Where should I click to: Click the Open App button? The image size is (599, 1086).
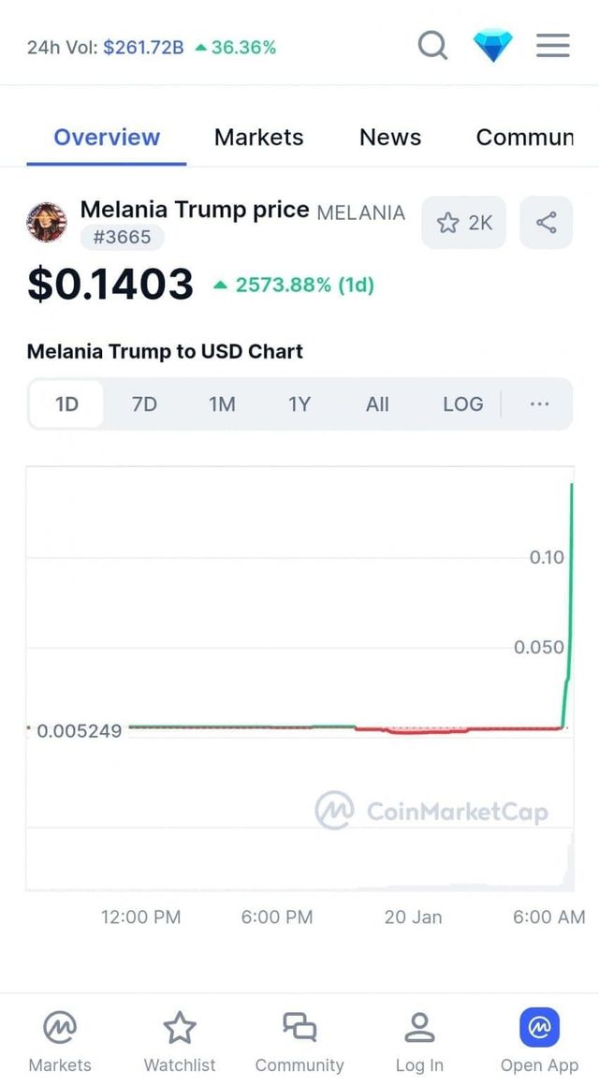[539, 1041]
